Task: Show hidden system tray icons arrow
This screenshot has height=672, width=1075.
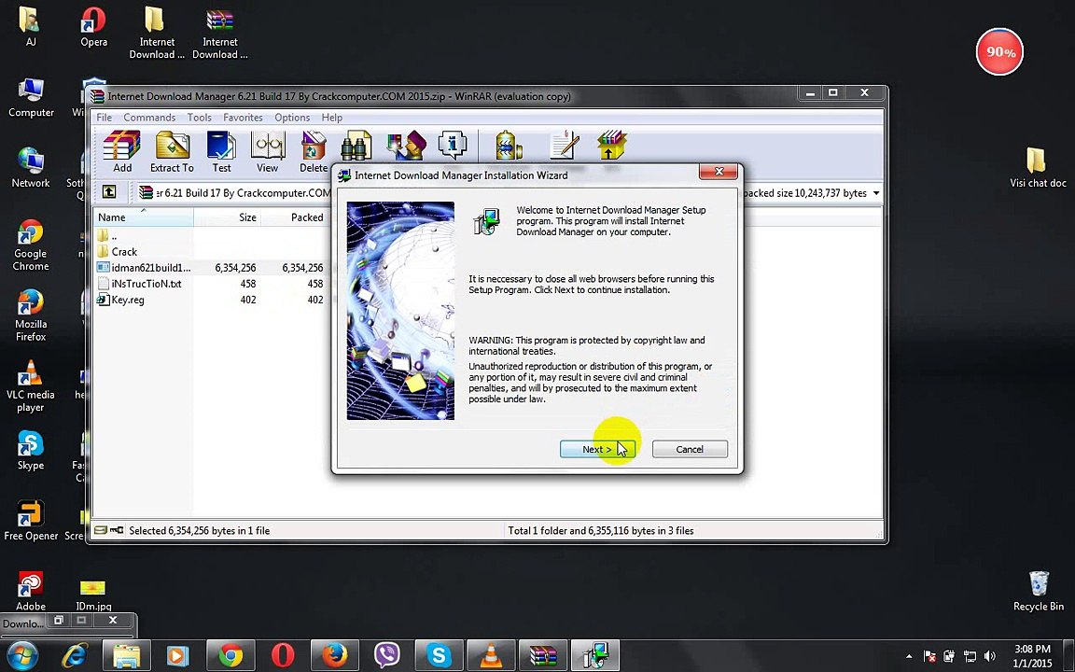Action: (909, 656)
